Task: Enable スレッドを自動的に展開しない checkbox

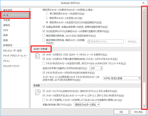Action: tap(44, 100)
